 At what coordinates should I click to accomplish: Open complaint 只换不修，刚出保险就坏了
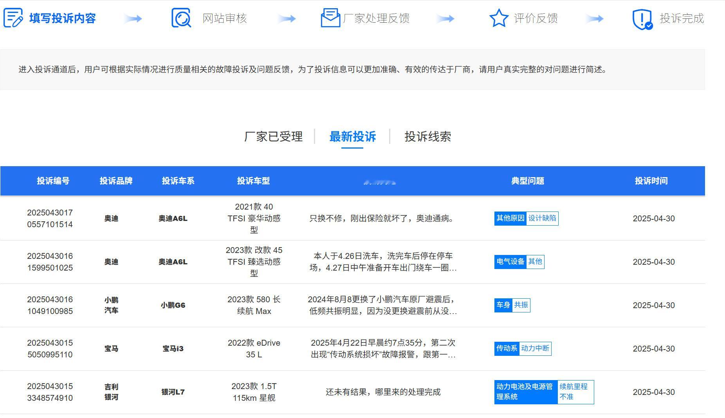point(383,219)
